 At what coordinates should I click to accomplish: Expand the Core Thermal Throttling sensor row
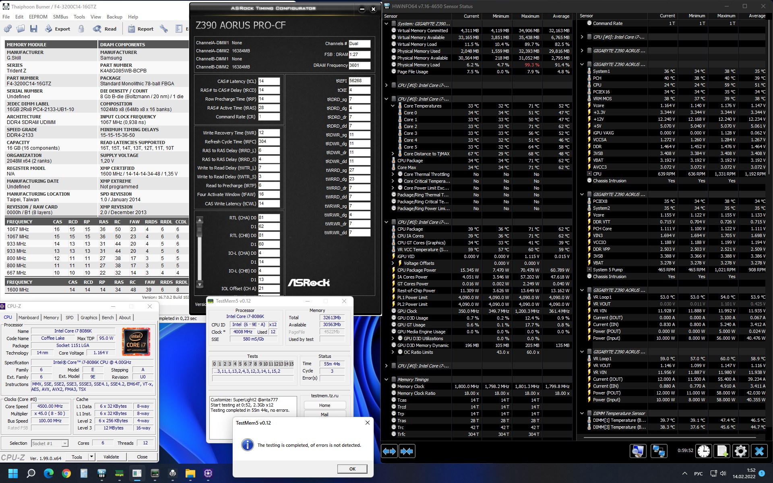coord(393,174)
